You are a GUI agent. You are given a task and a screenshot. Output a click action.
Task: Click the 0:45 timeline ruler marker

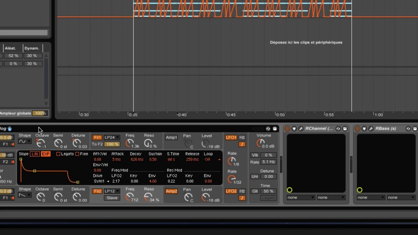tap(231, 115)
